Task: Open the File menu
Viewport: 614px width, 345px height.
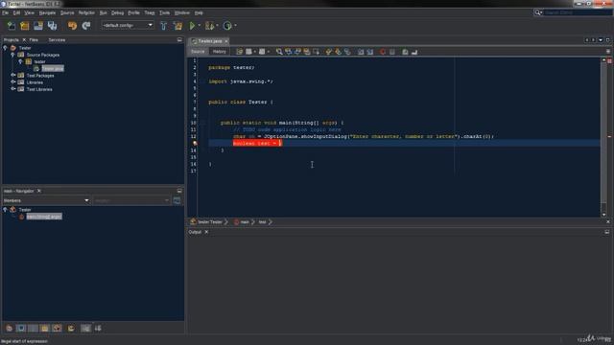Action: tap(5, 12)
